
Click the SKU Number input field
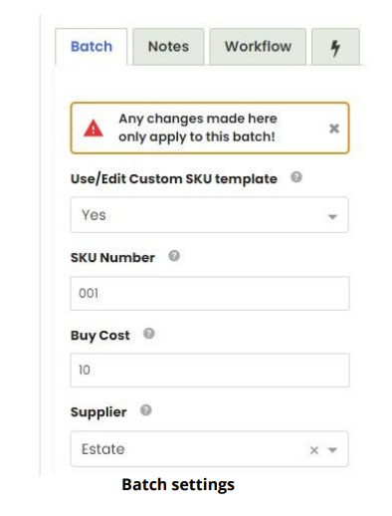(x=210, y=293)
